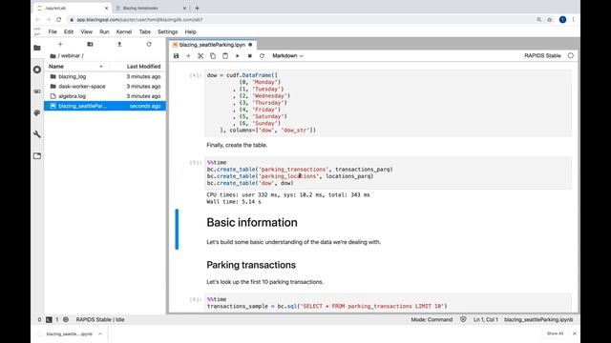Click inside the dow DataFrame code cell

(389, 103)
